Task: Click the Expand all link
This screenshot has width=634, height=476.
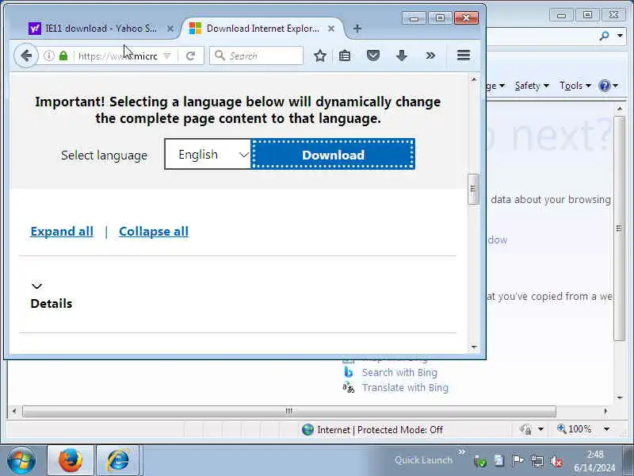Action: pyautogui.click(x=62, y=232)
